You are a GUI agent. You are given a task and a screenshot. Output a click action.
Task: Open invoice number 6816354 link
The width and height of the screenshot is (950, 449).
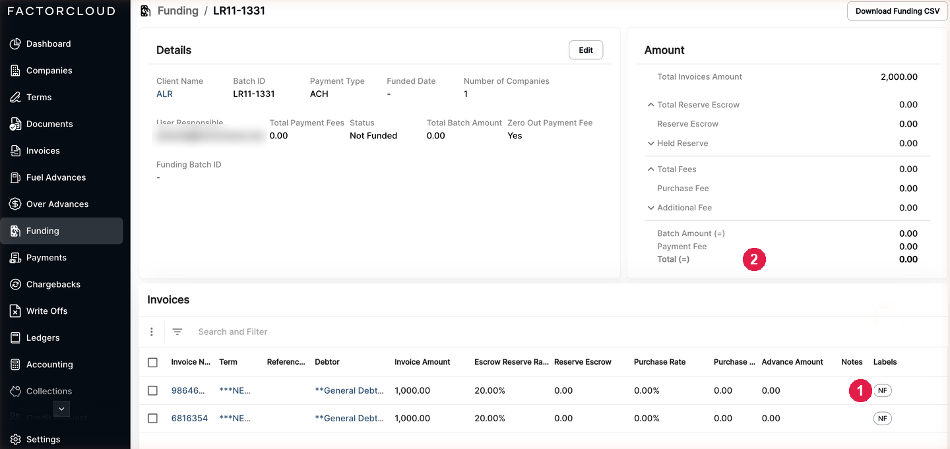(189, 418)
